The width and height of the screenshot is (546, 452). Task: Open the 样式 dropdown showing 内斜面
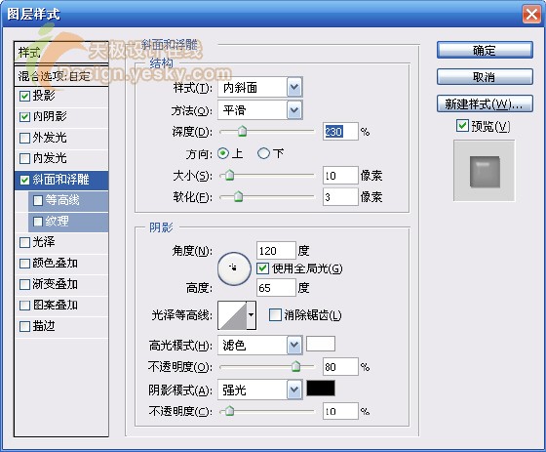tap(260, 87)
